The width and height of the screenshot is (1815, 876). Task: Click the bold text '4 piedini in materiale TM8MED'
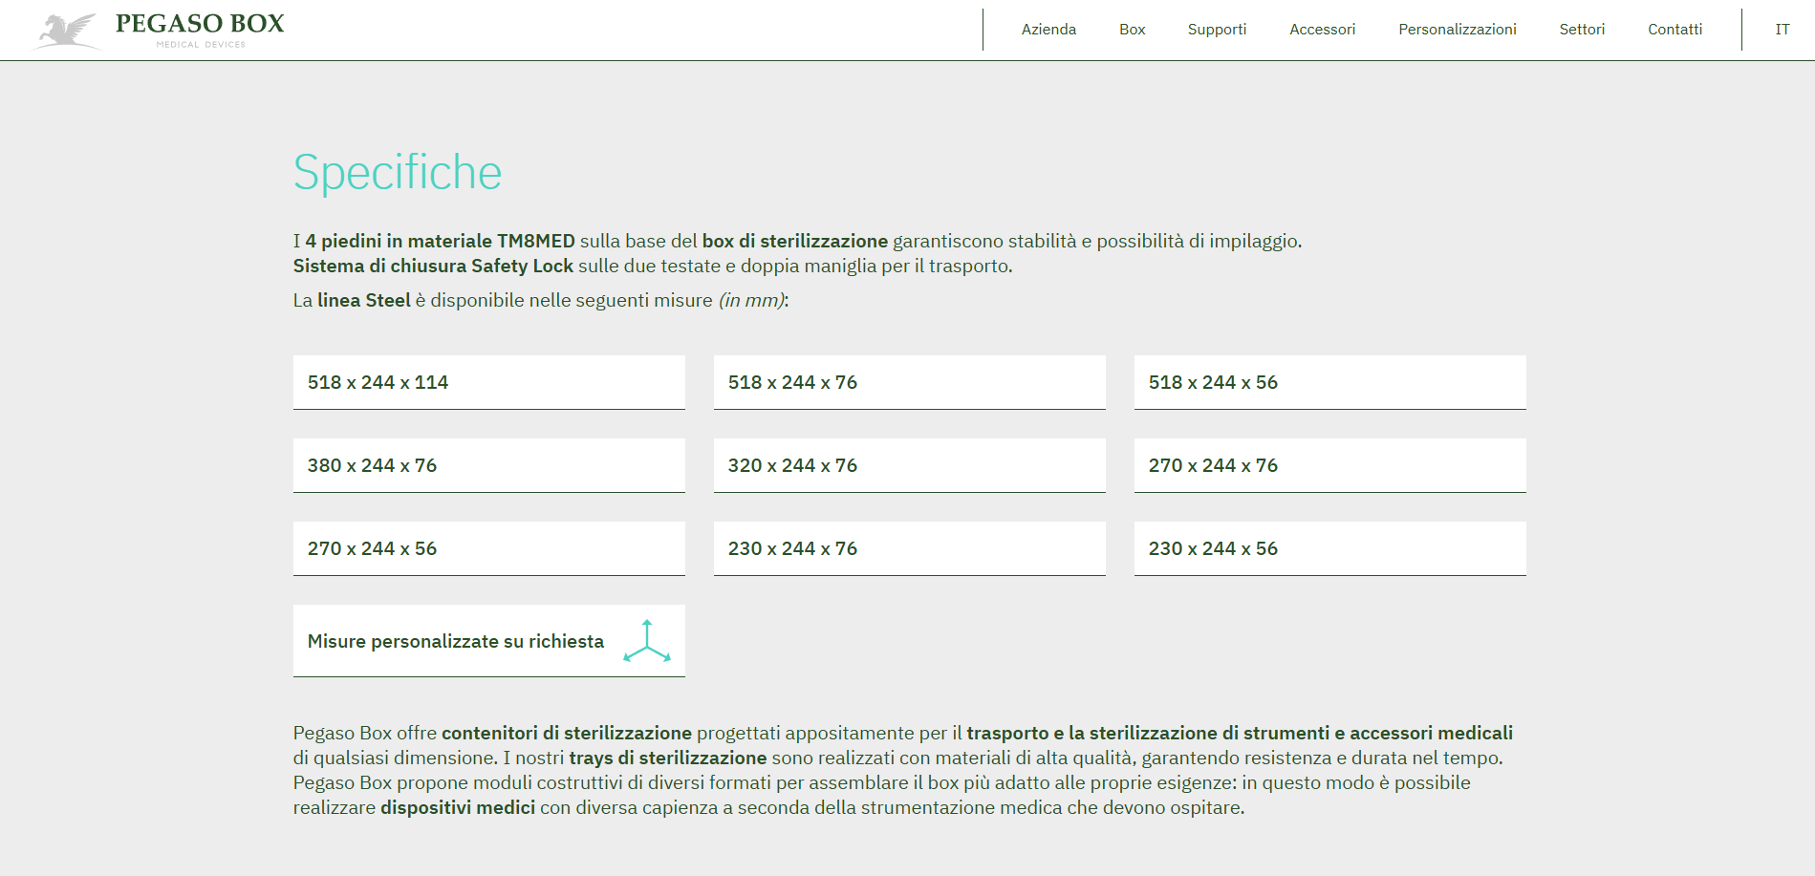tap(440, 241)
